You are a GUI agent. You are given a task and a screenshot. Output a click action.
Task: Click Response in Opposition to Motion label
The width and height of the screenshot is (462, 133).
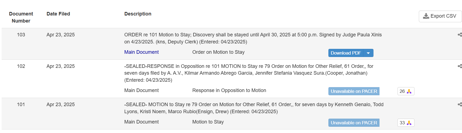(x=229, y=90)
